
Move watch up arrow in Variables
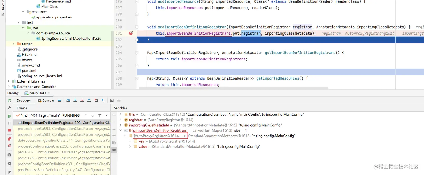point(114,129)
